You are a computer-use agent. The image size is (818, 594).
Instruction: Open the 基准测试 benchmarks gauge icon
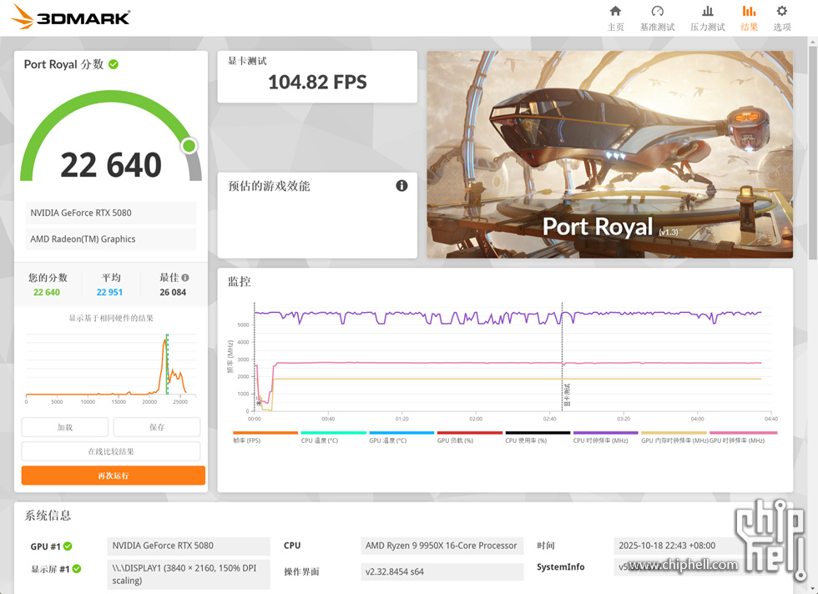tap(657, 12)
